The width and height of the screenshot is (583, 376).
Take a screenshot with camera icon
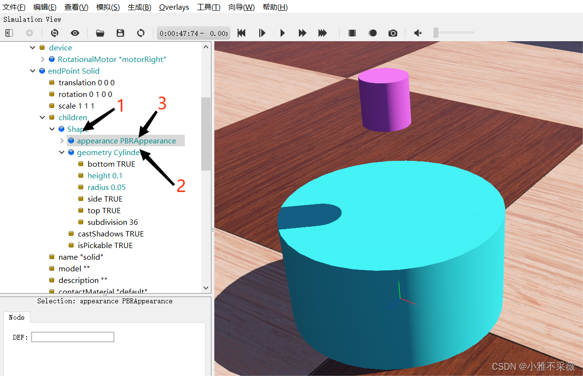393,33
